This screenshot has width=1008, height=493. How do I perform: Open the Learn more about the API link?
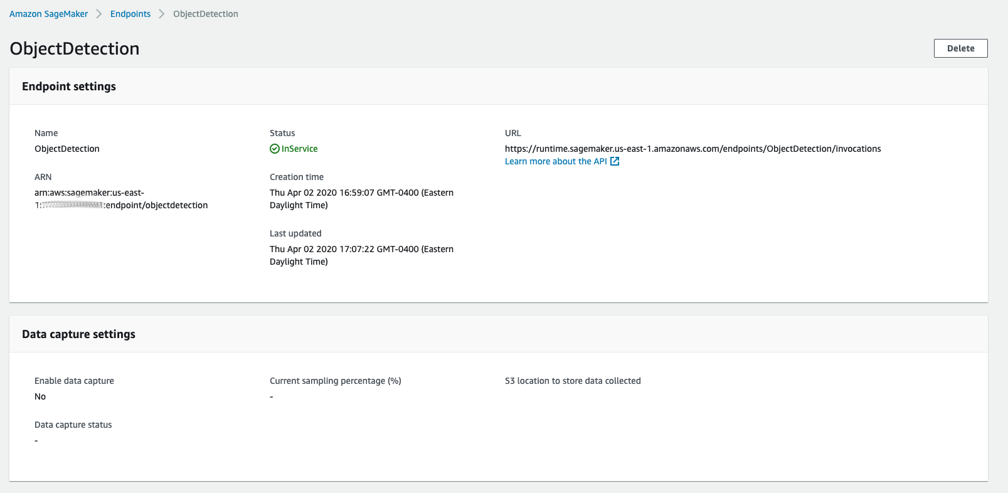coord(556,161)
